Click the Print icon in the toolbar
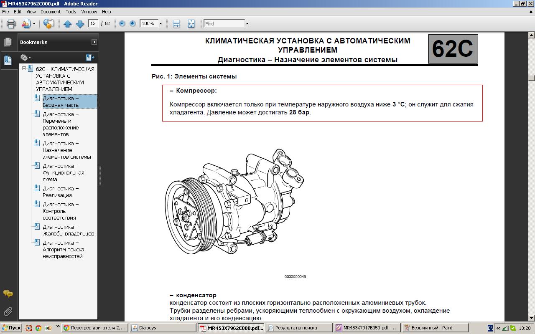 point(10,24)
